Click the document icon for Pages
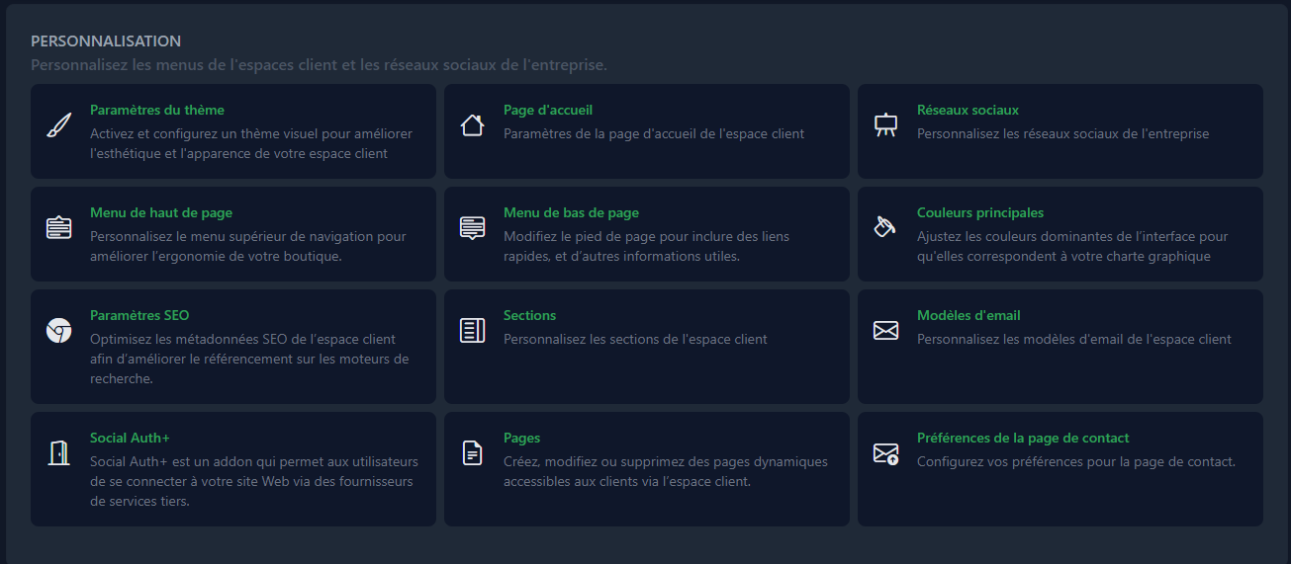The image size is (1291, 564). [473, 453]
